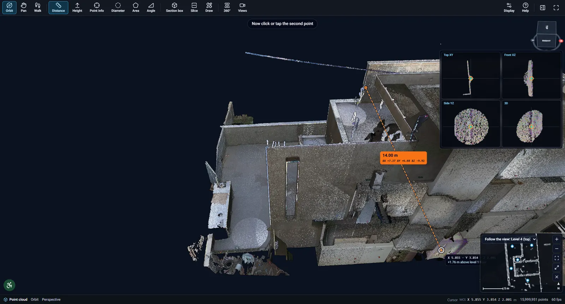The image size is (565, 304).
Task: Select the Side YZ preview pane
Action: tap(470, 124)
